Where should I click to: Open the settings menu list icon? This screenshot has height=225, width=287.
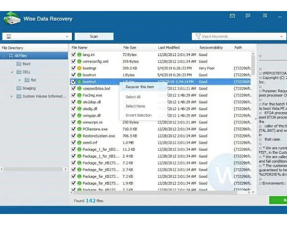(265, 16)
